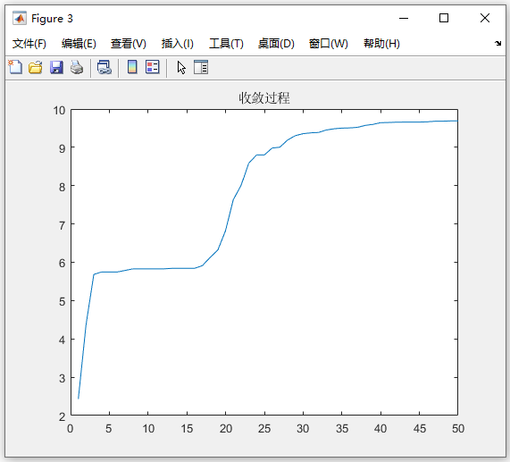Print the figure with the printer icon
The image size is (510, 462).
(77, 67)
